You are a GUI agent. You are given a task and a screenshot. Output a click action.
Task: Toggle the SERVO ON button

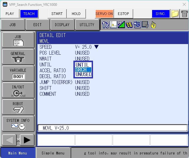104,14
